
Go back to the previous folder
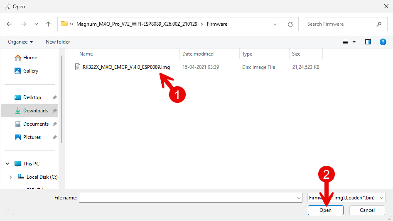[9, 24]
